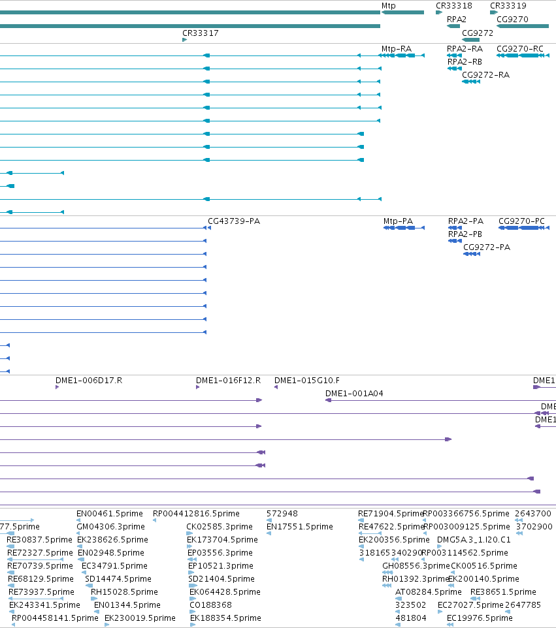
Task: Select transcript RPA2-RA
Action: click(x=465, y=48)
